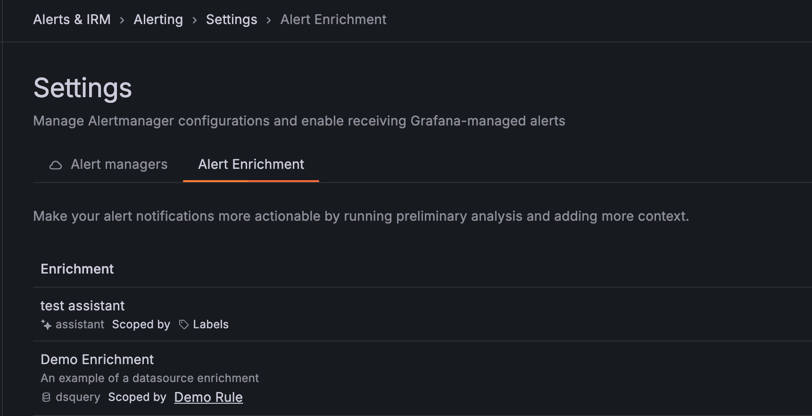The width and height of the screenshot is (812, 416).
Task: Click the Demo Enrichment description text
Action: click(149, 378)
